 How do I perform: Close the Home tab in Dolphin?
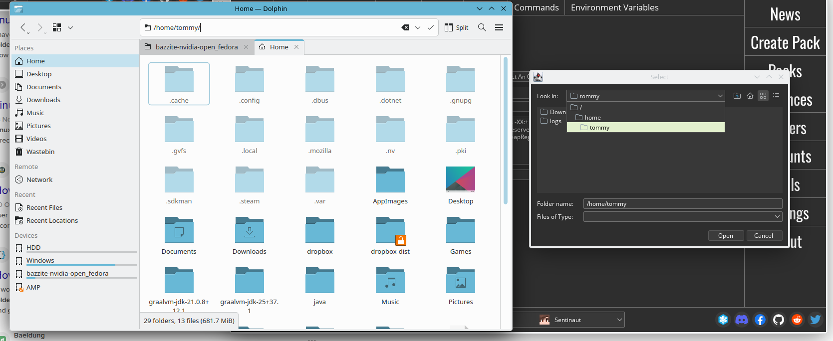tap(296, 47)
